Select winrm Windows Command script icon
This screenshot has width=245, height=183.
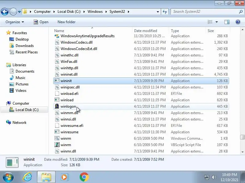coord(57,138)
